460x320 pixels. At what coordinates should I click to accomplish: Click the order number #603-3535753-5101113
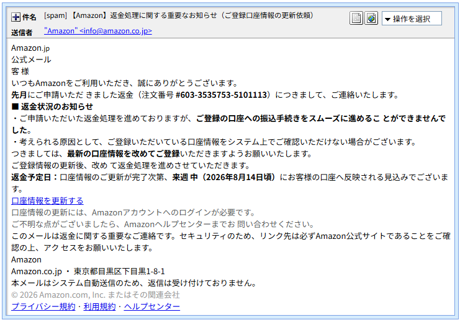pyautogui.click(x=221, y=95)
